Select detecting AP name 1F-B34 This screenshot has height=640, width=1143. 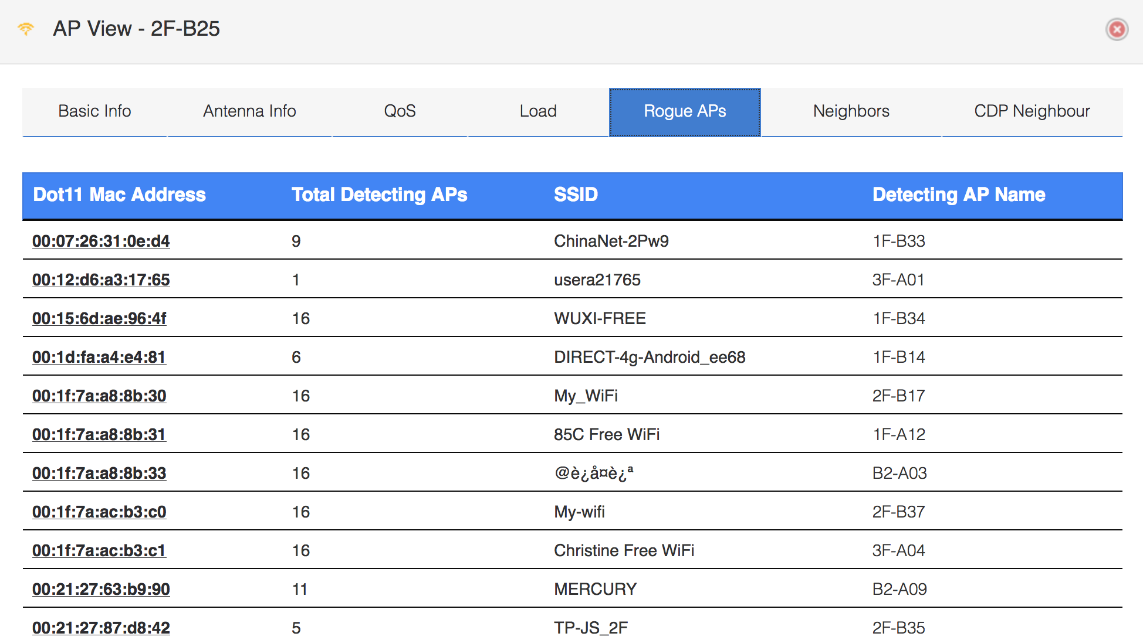(x=898, y=318)
